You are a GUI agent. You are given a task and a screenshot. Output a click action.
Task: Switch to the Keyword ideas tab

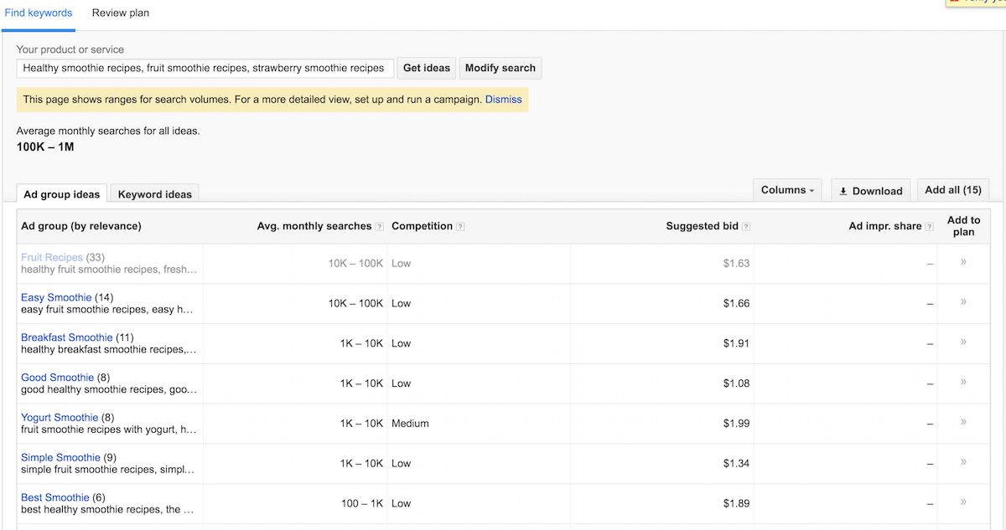point(154,193)
